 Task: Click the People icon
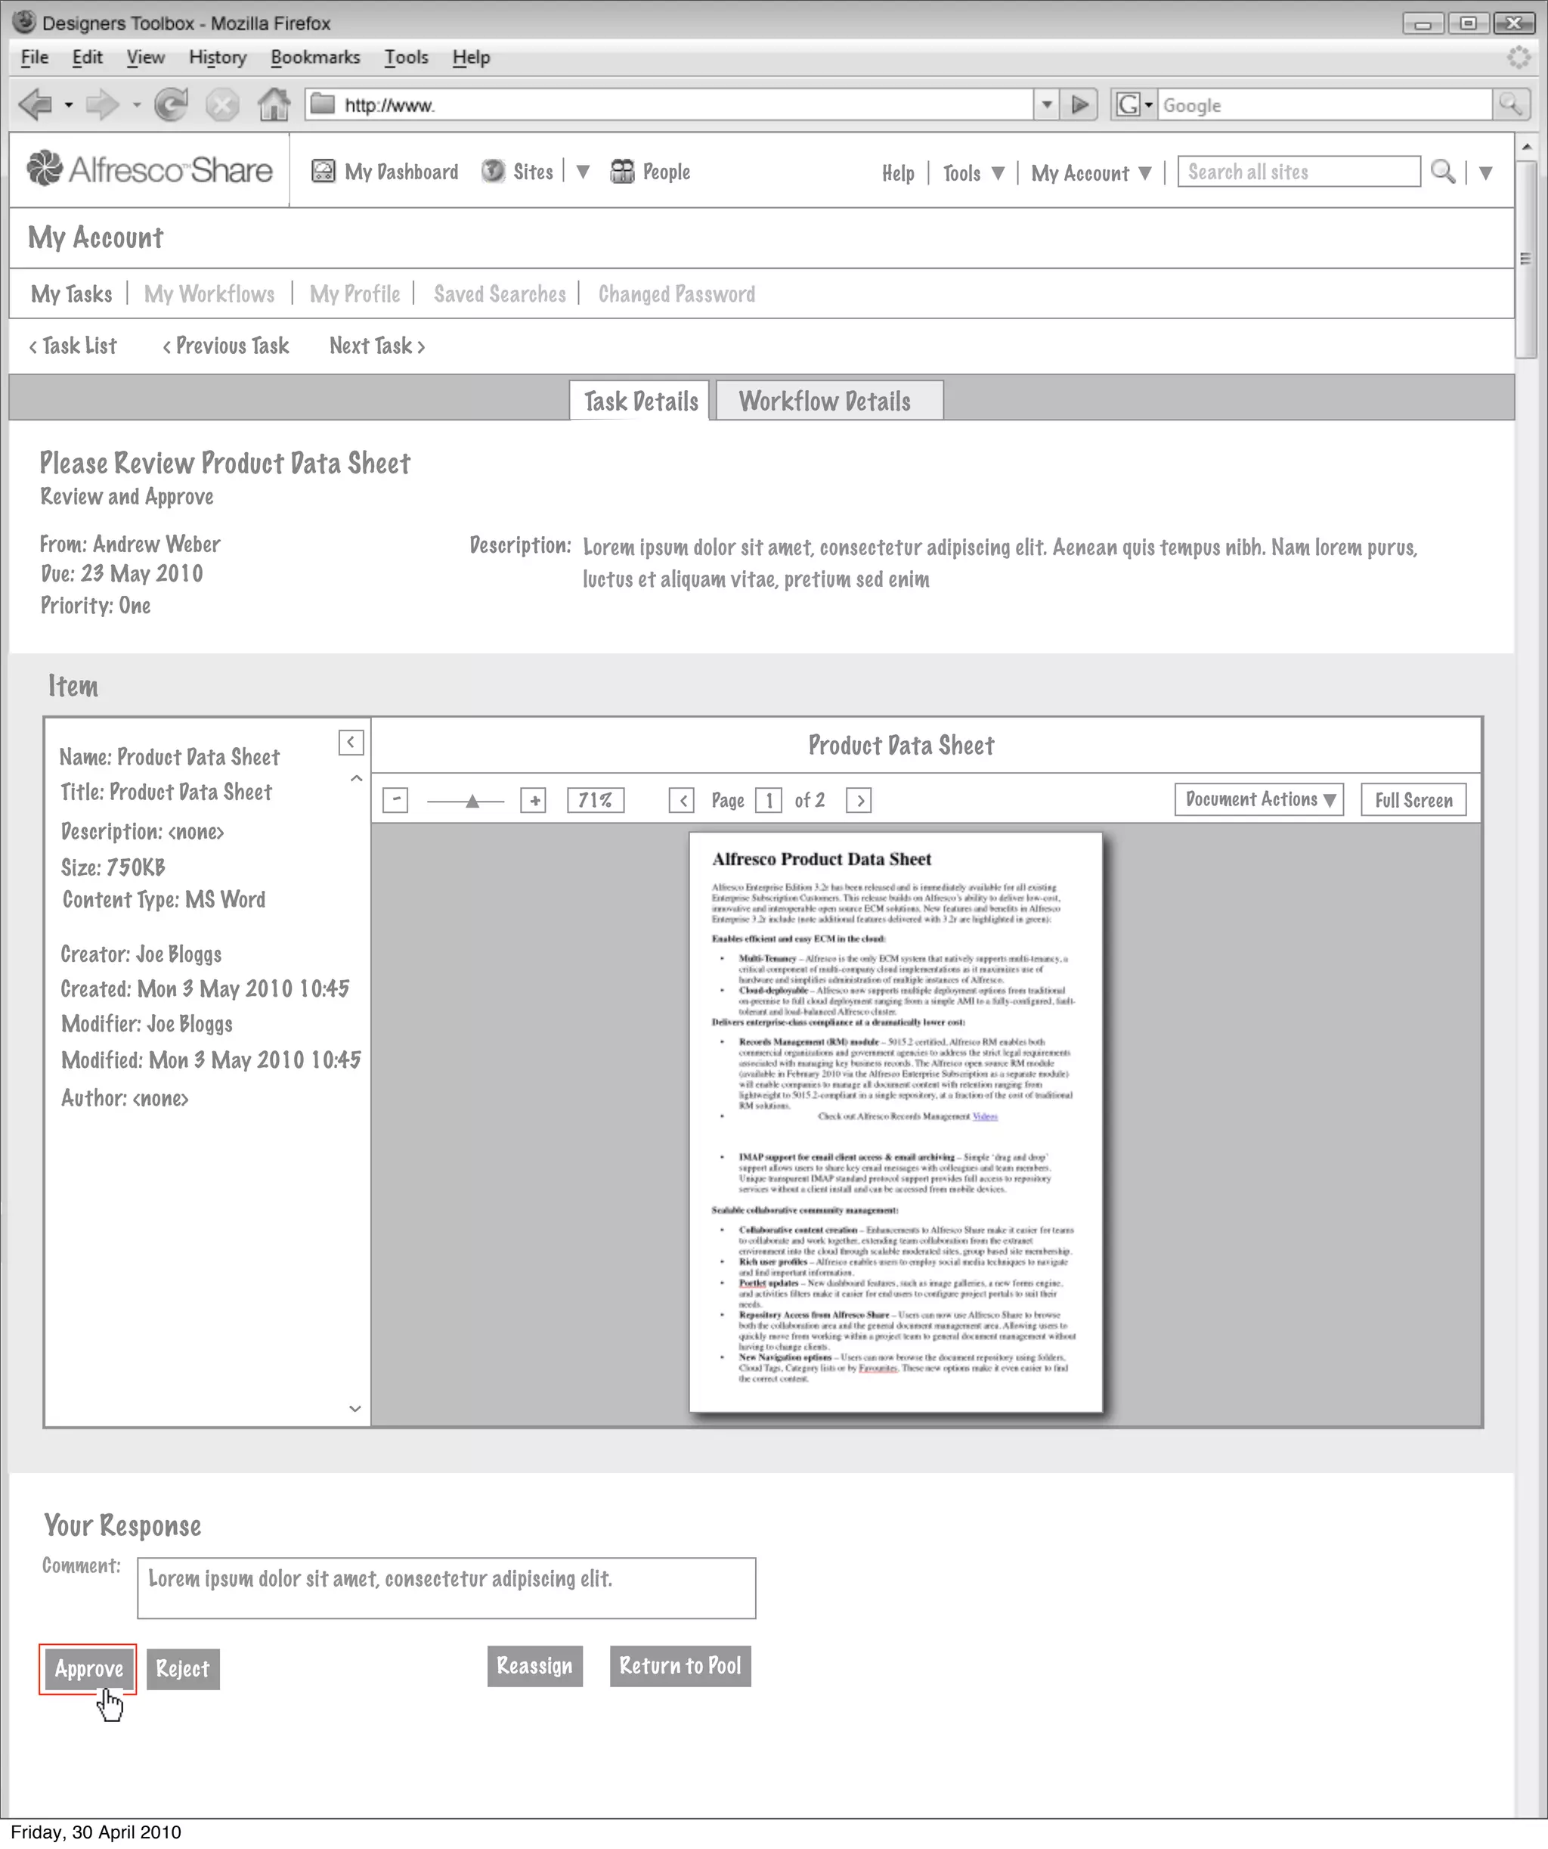click(x=621, y=171)
